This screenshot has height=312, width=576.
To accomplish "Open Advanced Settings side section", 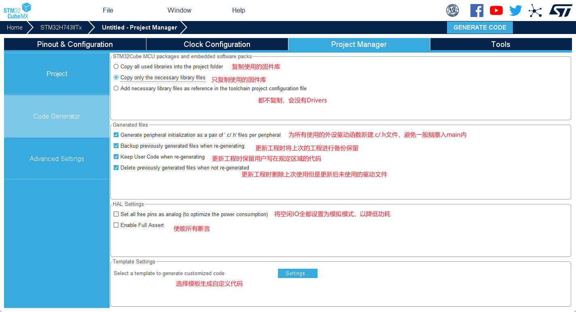I will tap(57, 159).
